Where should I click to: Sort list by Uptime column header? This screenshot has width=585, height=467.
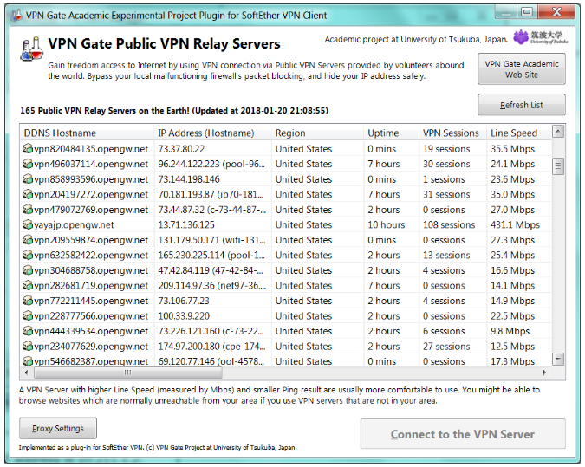pyautogui.click(x=392, y=133)
